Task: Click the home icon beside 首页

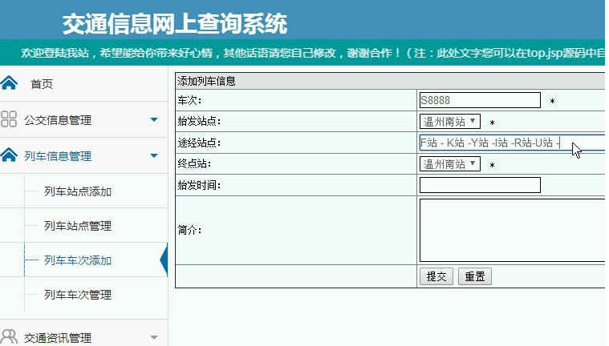Action: (x=9, y=82)
